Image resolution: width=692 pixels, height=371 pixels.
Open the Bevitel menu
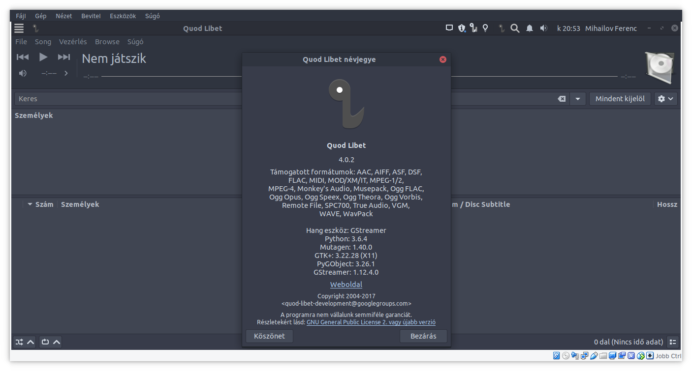(91, 16)
